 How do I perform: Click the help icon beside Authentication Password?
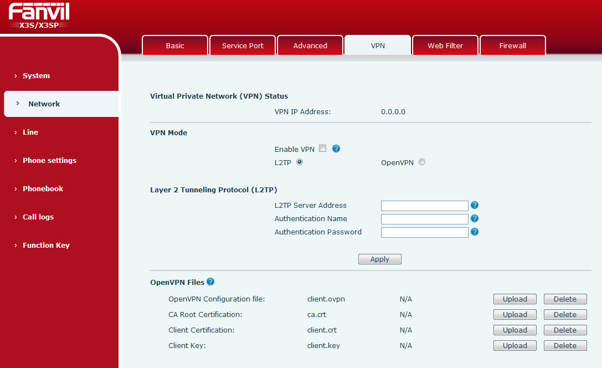coord(475,232)
